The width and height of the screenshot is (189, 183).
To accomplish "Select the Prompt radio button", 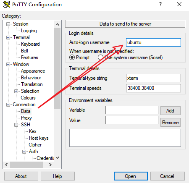I will (72, 58).
